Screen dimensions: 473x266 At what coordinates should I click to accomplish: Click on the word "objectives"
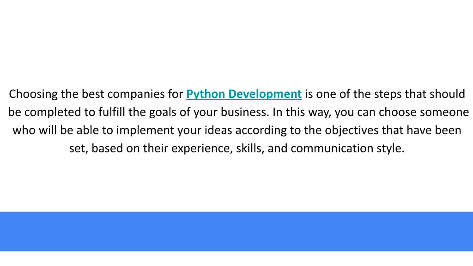point(352,130)
